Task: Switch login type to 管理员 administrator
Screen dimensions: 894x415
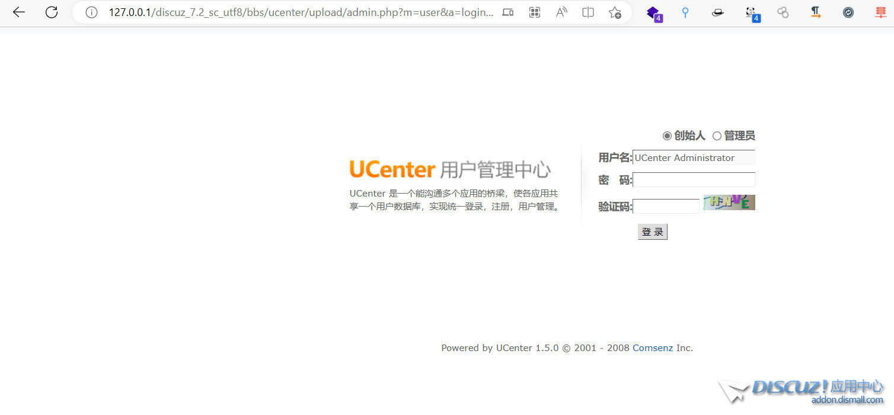Action: point(717,136)
